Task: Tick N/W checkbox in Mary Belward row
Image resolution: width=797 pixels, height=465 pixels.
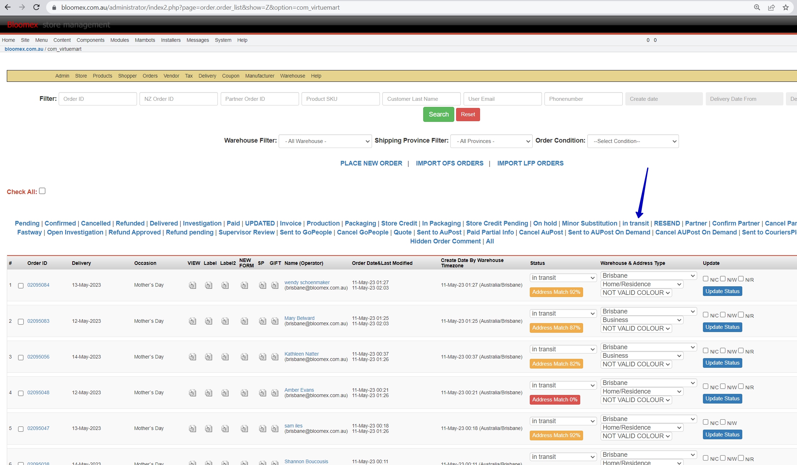Action: [723, 315]
